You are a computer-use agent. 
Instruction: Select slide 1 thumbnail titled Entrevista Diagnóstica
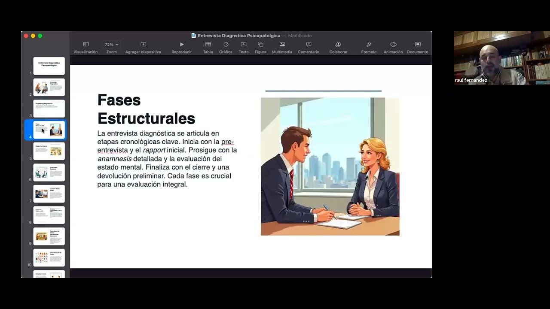[x=49, y=66]
